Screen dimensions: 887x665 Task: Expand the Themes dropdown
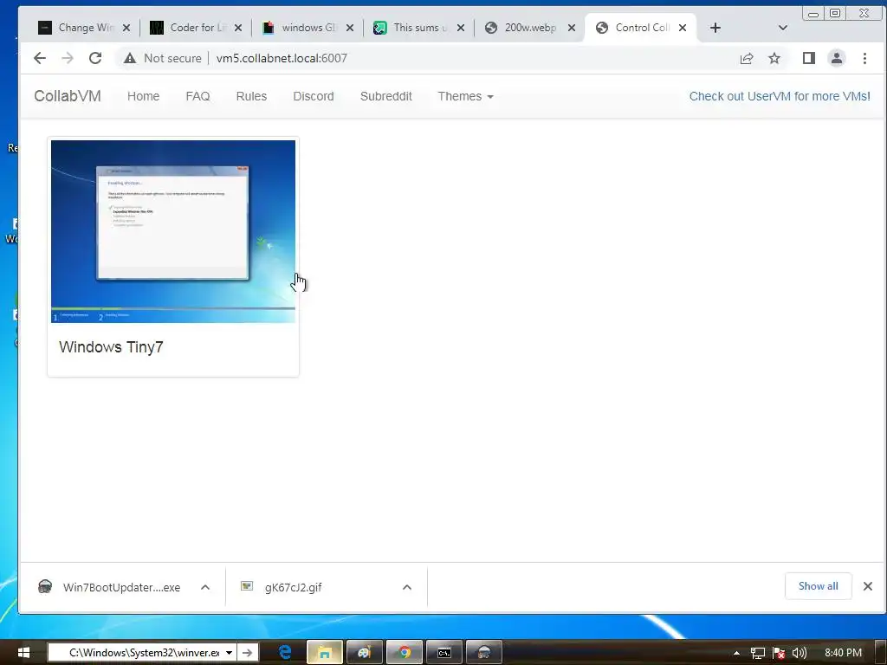pos(465,96)
